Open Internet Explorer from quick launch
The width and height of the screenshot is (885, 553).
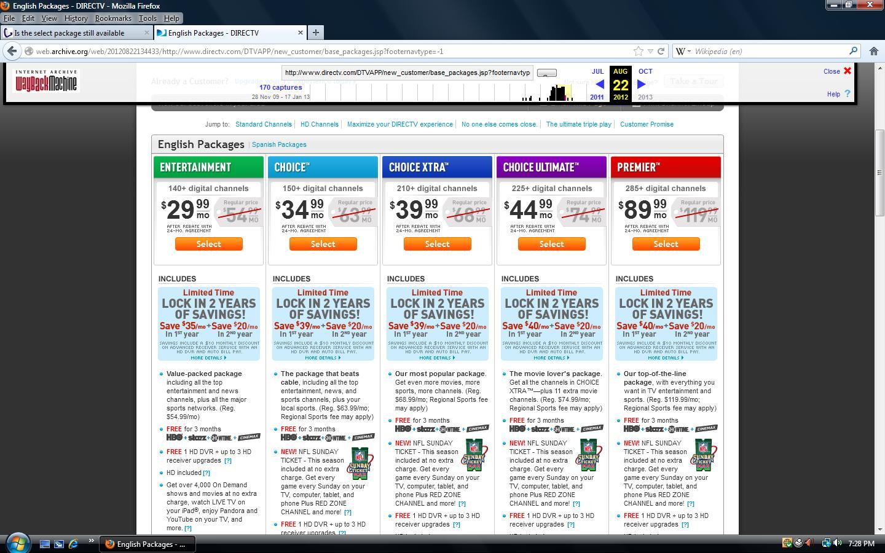point(73,544)
